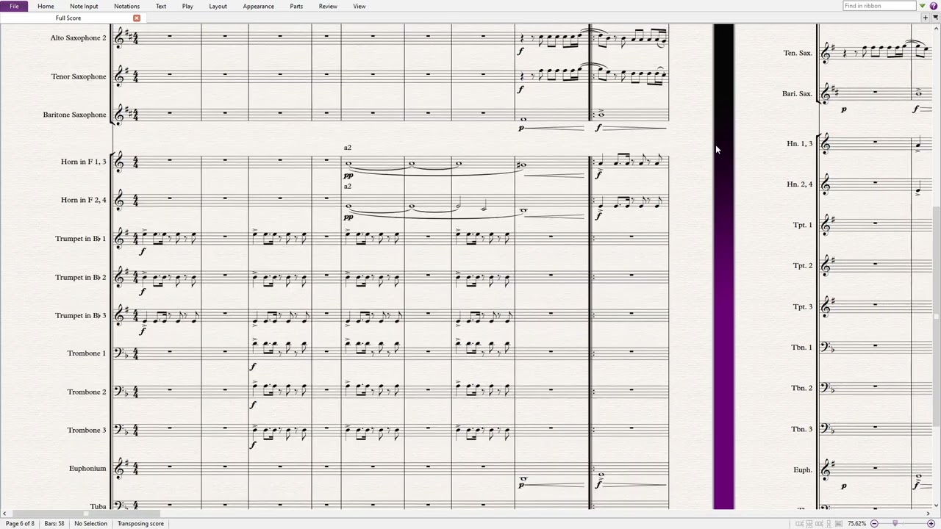This screenshot has width=941, height=529.
Task: Click the f dynamic under Trombone 1
Action: click(x=253, y=367)
